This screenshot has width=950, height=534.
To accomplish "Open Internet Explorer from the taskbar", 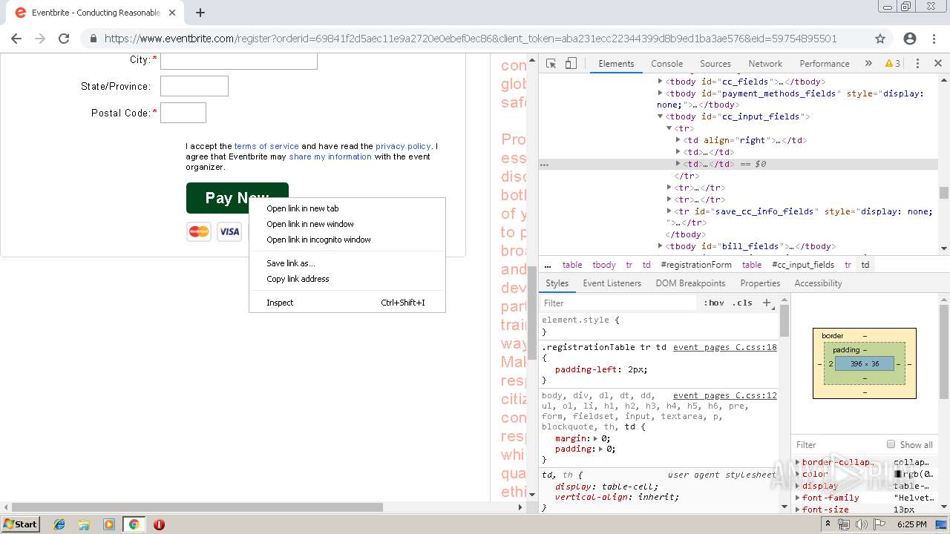I will pos(59,524).
